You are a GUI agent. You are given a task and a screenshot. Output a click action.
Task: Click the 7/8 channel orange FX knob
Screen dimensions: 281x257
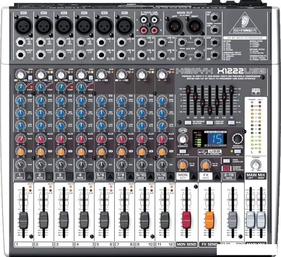click(122, 151)
